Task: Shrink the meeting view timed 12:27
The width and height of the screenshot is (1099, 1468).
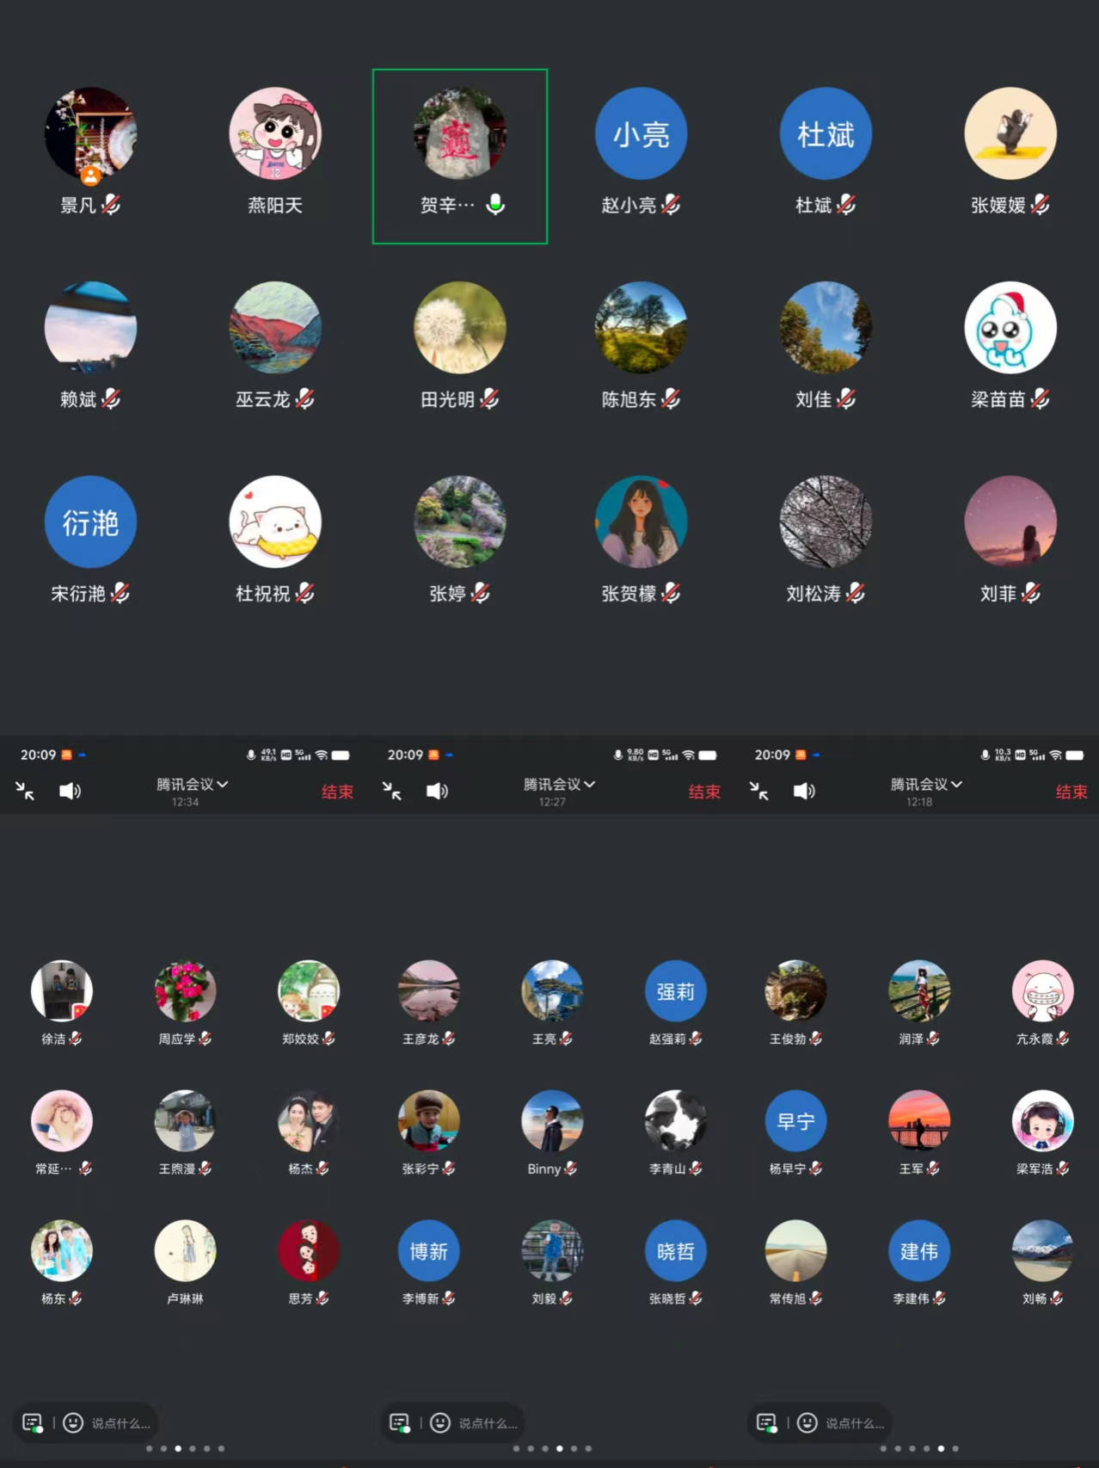Action: 392,791
